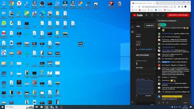
Task: Show hidden system tray icons chevron
Action: (170, 107)
